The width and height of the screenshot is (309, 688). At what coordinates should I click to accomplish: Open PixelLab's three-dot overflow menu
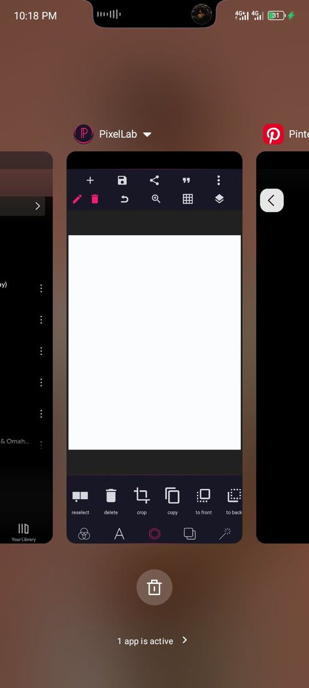click(x=218, y=181)
